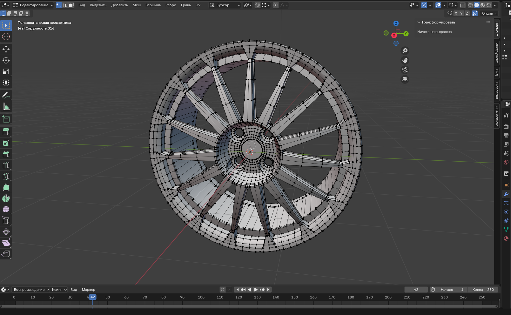
Task: Collapse the Трансформировать panel
Action: coord(419,22)
